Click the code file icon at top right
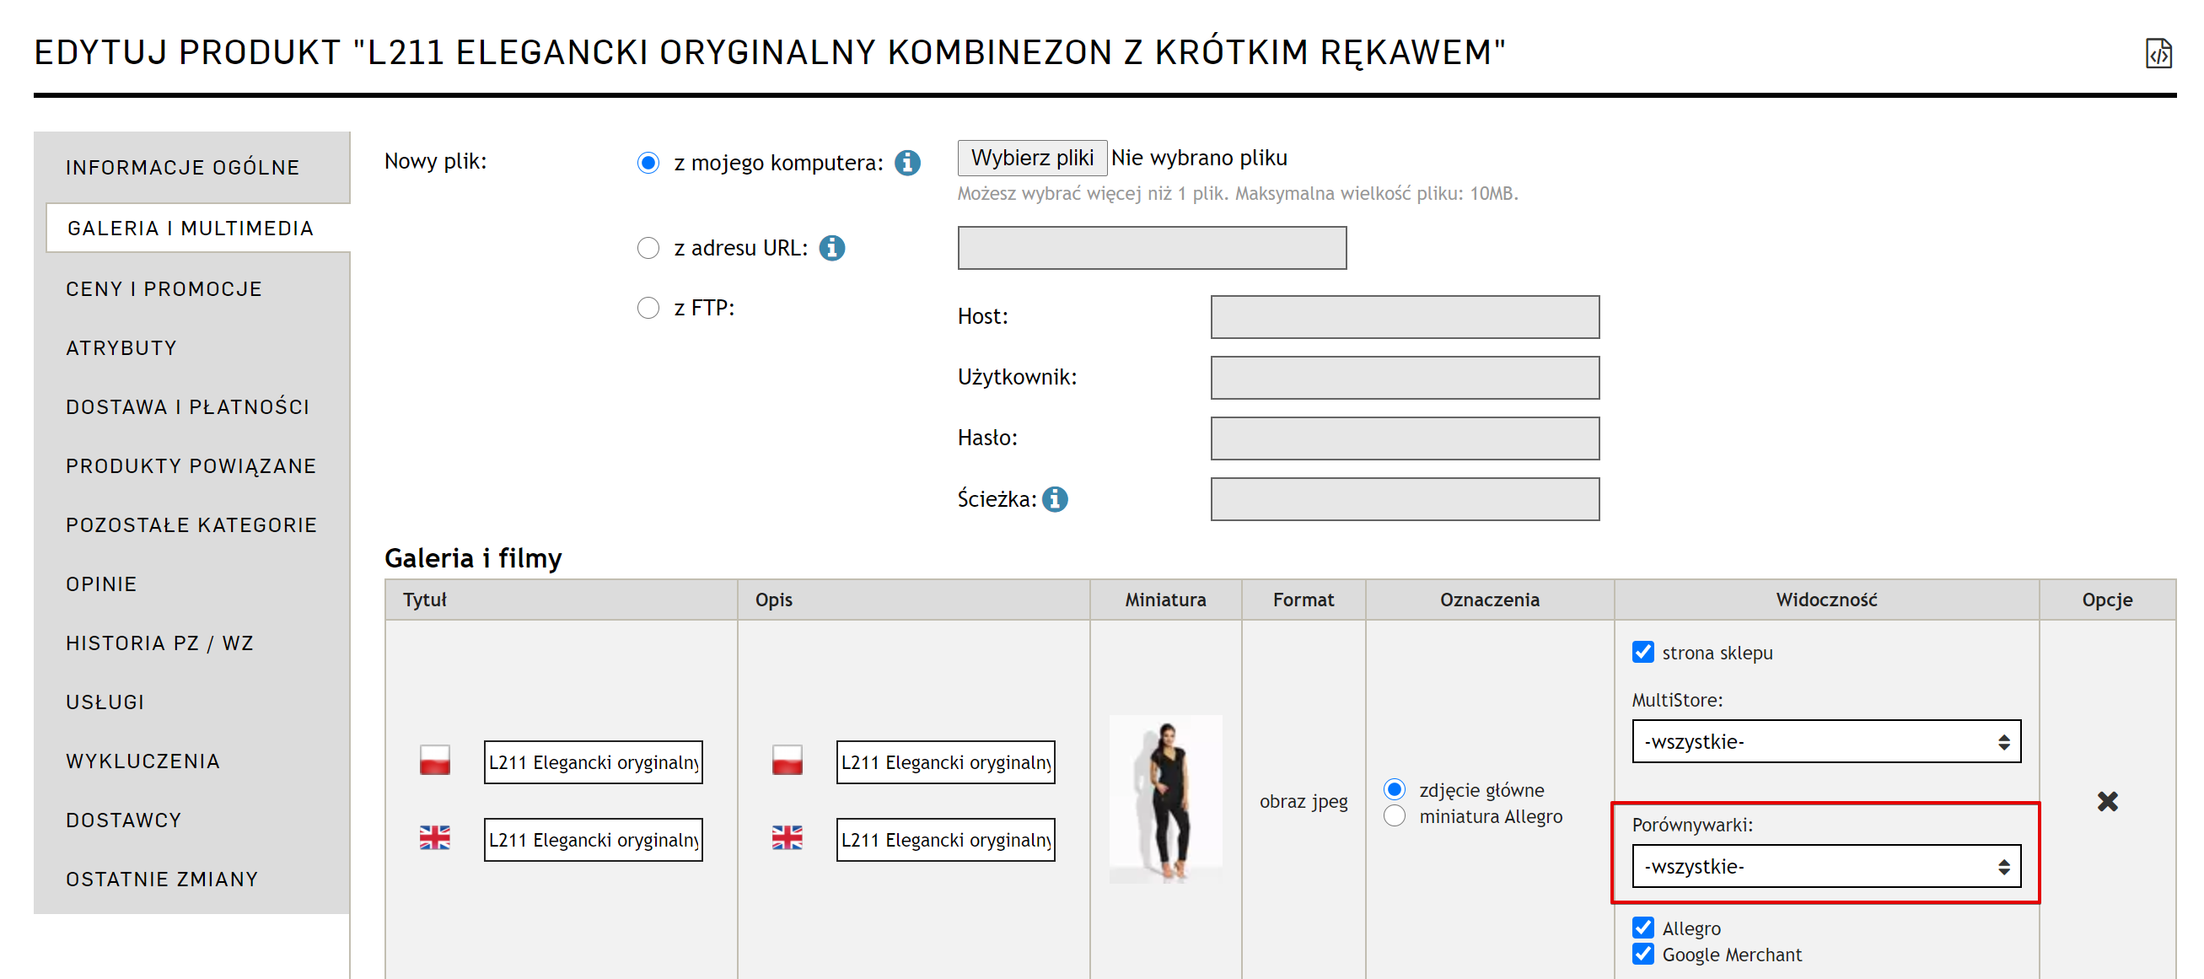The image size is (2204, 979). click(2157, 53)
